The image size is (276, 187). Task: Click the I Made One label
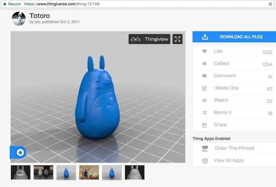[226, 88]
